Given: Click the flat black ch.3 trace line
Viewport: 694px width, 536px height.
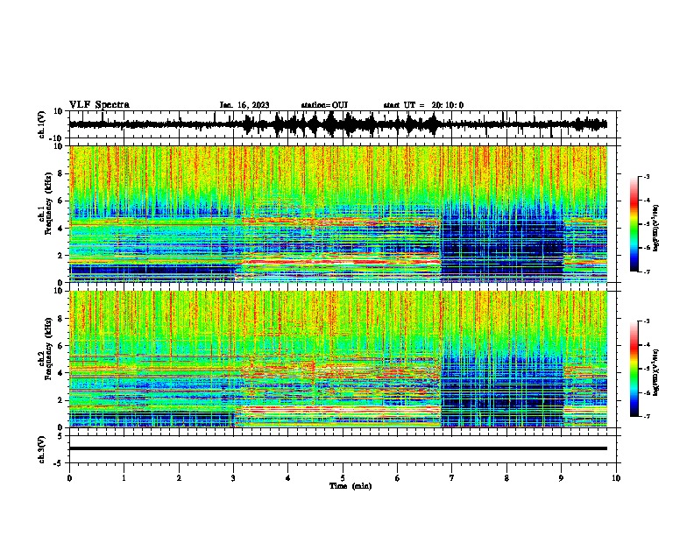Looking at the screenshot, I should (337, 448).
